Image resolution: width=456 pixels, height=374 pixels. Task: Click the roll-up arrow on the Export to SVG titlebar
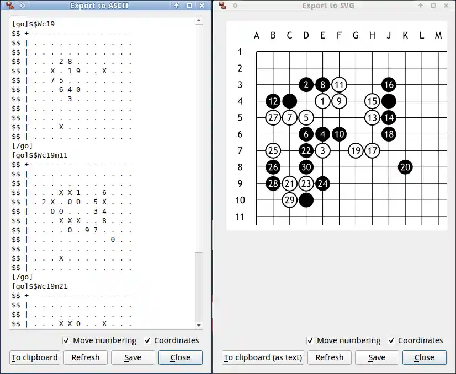[x=421, y=5]
